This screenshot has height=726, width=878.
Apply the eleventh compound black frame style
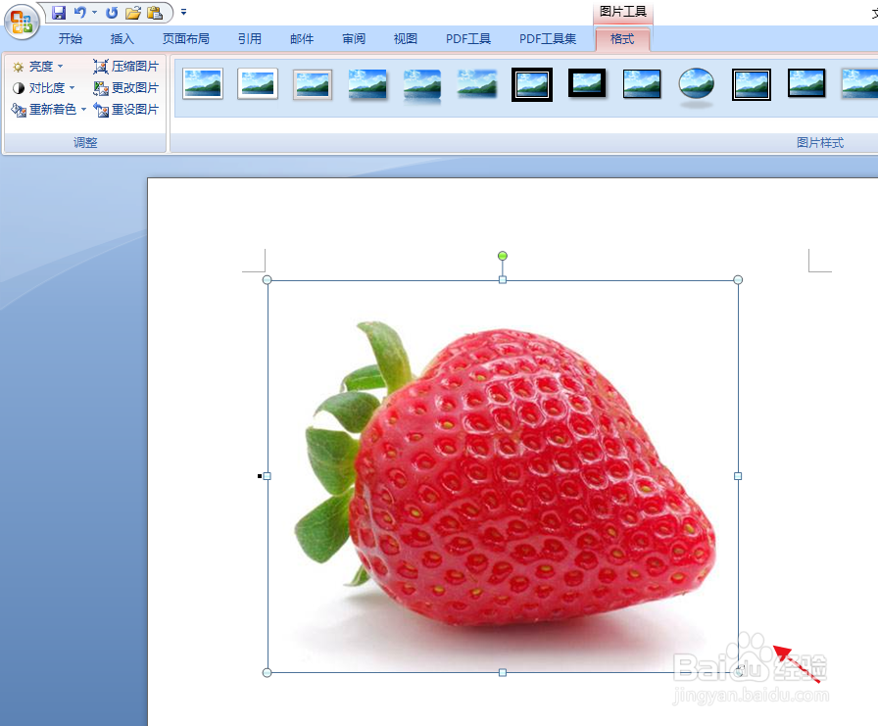point(752,84)
